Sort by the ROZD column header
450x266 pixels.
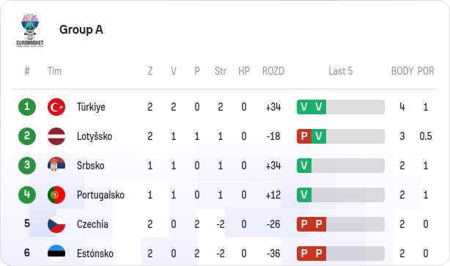coord(273,71)
